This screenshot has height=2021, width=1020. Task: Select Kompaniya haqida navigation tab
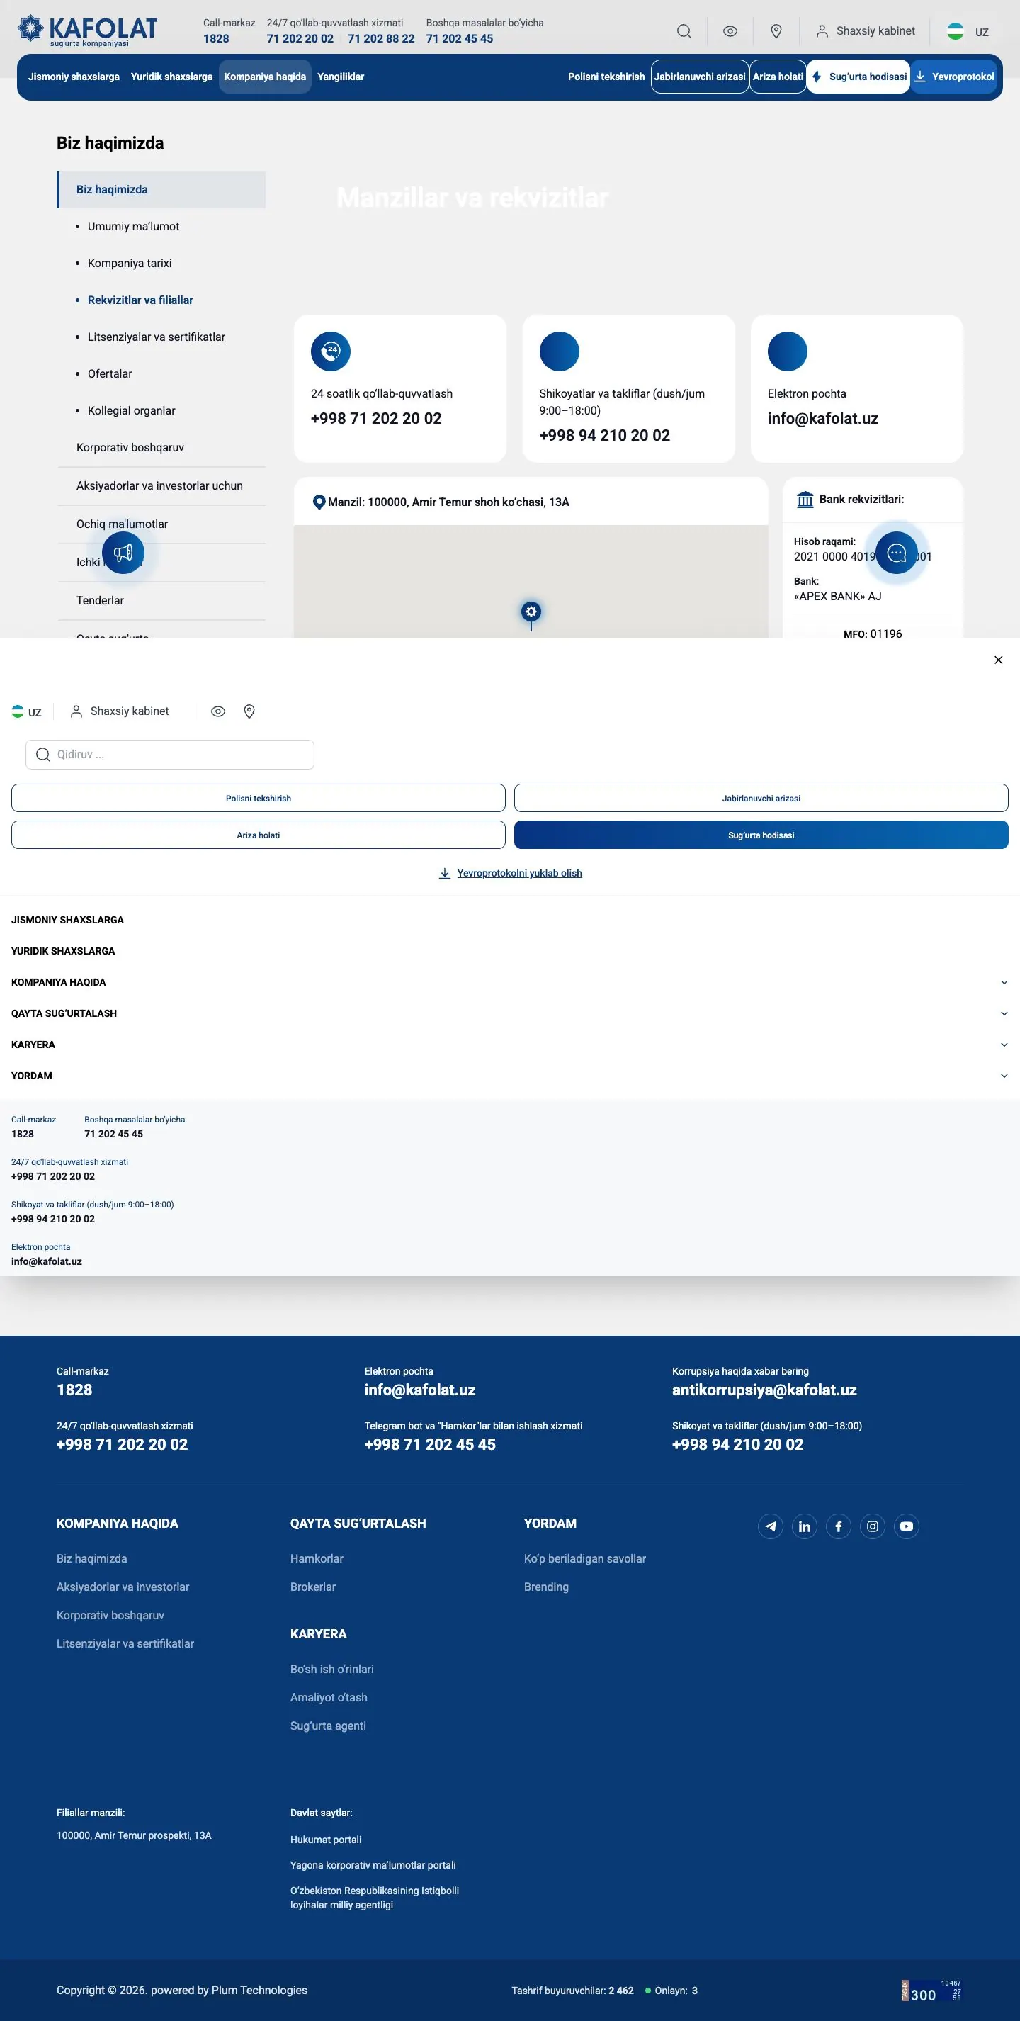pyautogui.click(x=265, y=77)
